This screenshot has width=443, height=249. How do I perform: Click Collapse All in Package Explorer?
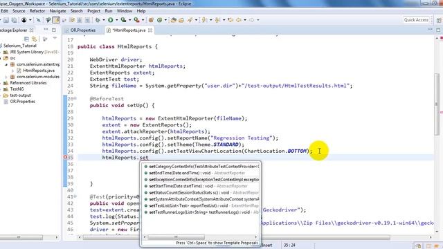26,39
